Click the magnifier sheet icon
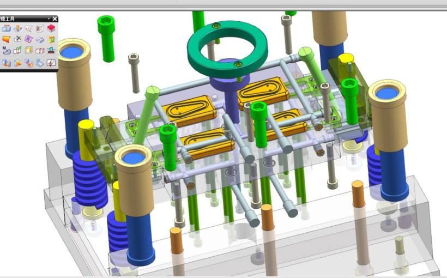This screenshot has height=278, width=447. point(29,28)
